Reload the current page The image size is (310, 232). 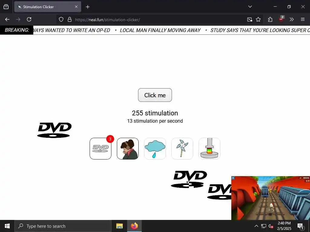(x=29, y=19)
